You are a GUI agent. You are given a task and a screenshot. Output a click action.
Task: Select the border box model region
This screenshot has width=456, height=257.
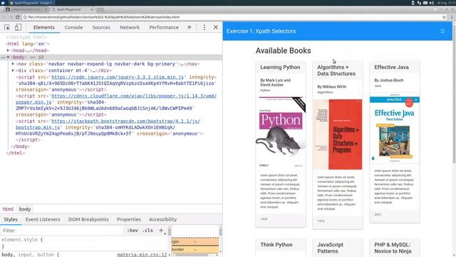pyautogui.click(x=195, y=249)
